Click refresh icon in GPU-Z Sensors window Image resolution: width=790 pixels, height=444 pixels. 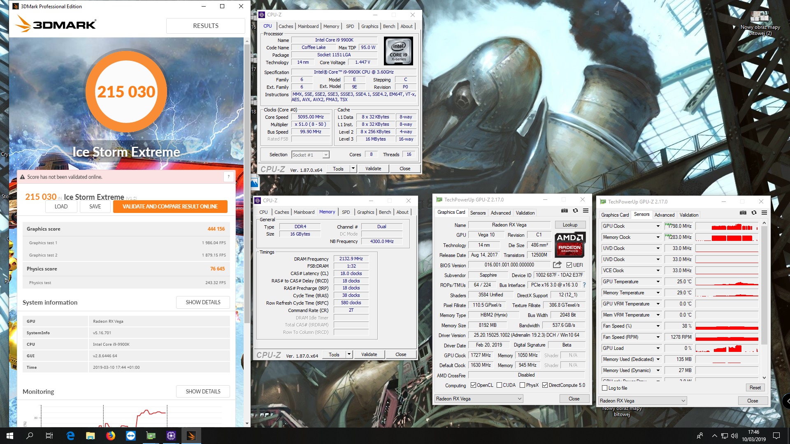[754, 213]
